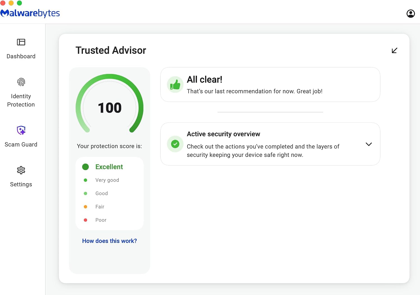Click the "All clear!" heading
Viewport: 420px width, 295px height.
204,80
